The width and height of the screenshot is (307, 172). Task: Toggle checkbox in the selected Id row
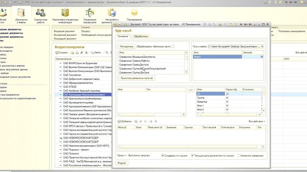[227, 94]
